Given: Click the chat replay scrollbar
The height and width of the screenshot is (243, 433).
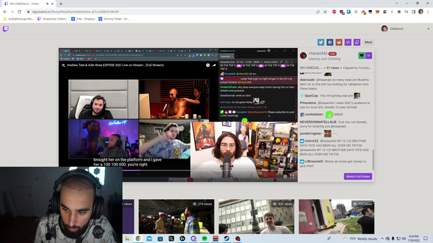Looking at the screenshot, I should 373,160.
